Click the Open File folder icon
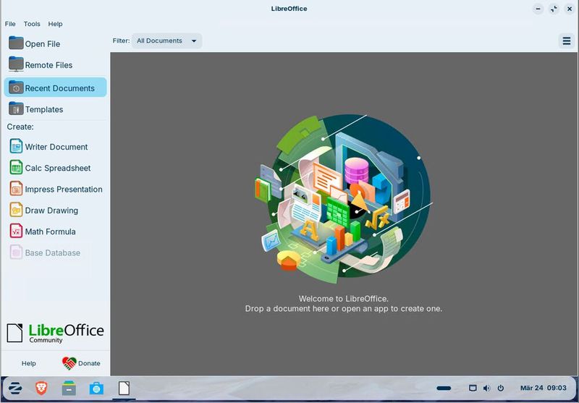 (16, 43)
